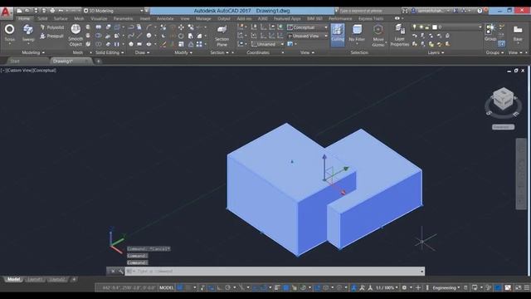This screenshot has height=299, width=531.
Task: Expand the Modeling panel
Action: [33, 52]
